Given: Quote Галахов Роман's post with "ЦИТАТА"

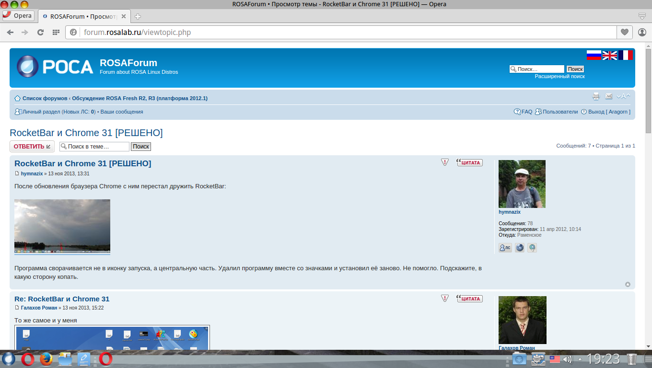Looking at the screenshot, I should [x=470, y=298].
